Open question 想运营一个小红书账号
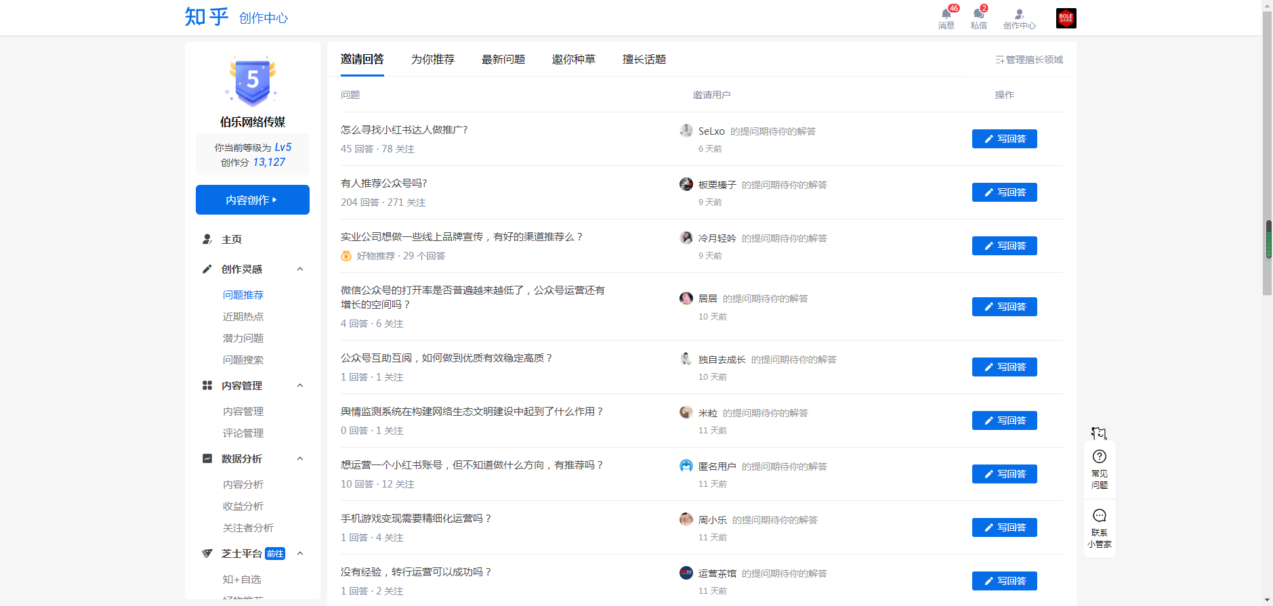Image resolution: width=1273 pixels, height=606 pixels. coord(472,465)
